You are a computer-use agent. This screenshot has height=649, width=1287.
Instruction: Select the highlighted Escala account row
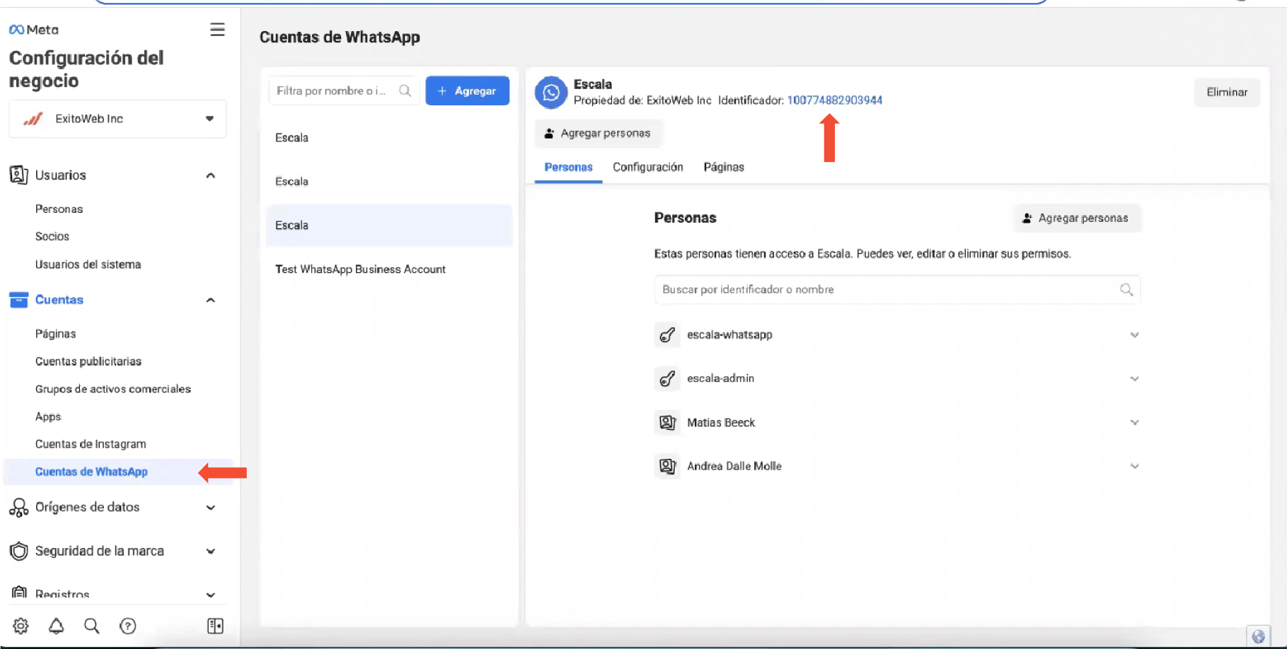tap(389, 226)
